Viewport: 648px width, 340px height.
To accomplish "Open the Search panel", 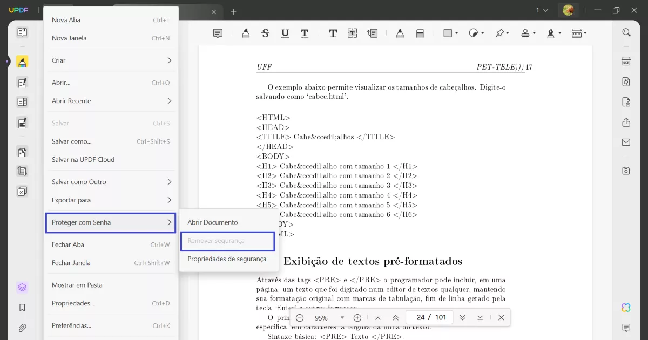I will click(626, 31).
